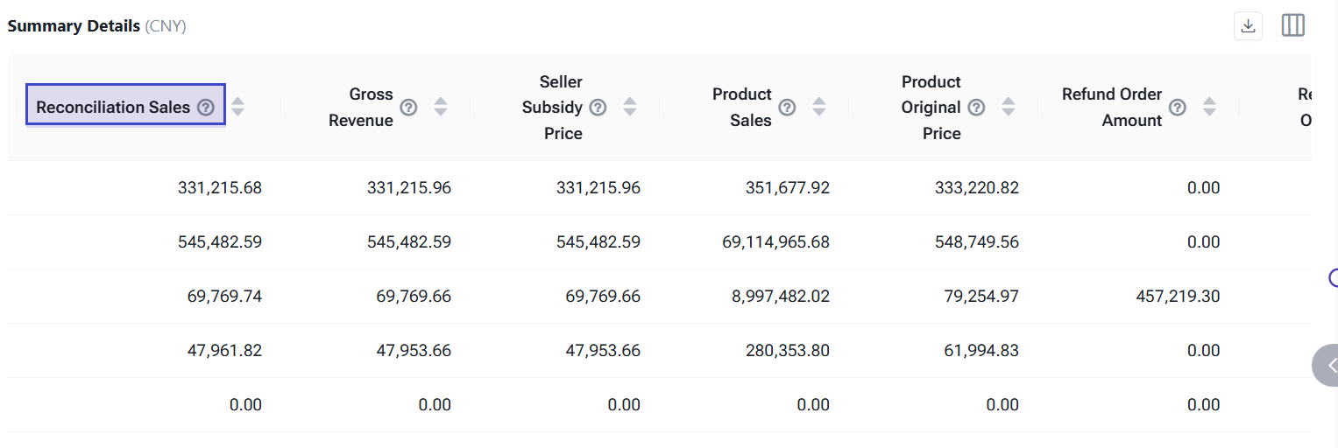1338x448 pixels.
Task: Open the column settings icon
Action: [x=1292, y=26]
